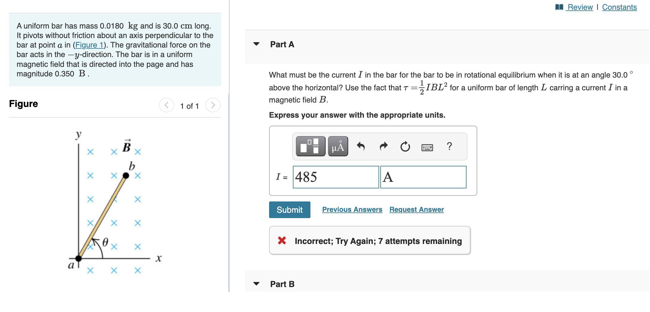The width and height of the screenshot is (650, 312).
Task: Open the µÅ units symbols tool
Action: coord(338,146)
